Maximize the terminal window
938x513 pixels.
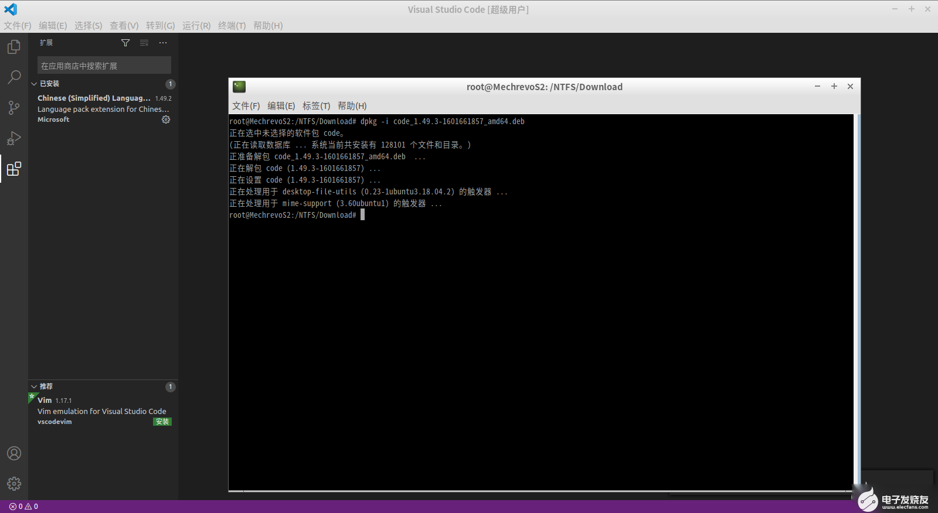pos(834,86)
